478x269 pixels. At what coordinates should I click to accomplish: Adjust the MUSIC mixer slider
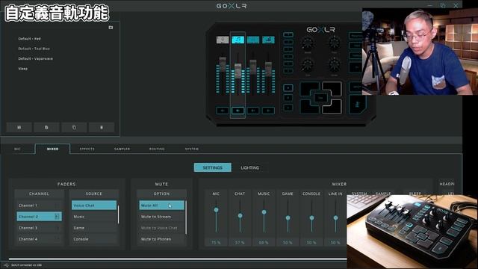pyautogui.click(x=264, y=212)
